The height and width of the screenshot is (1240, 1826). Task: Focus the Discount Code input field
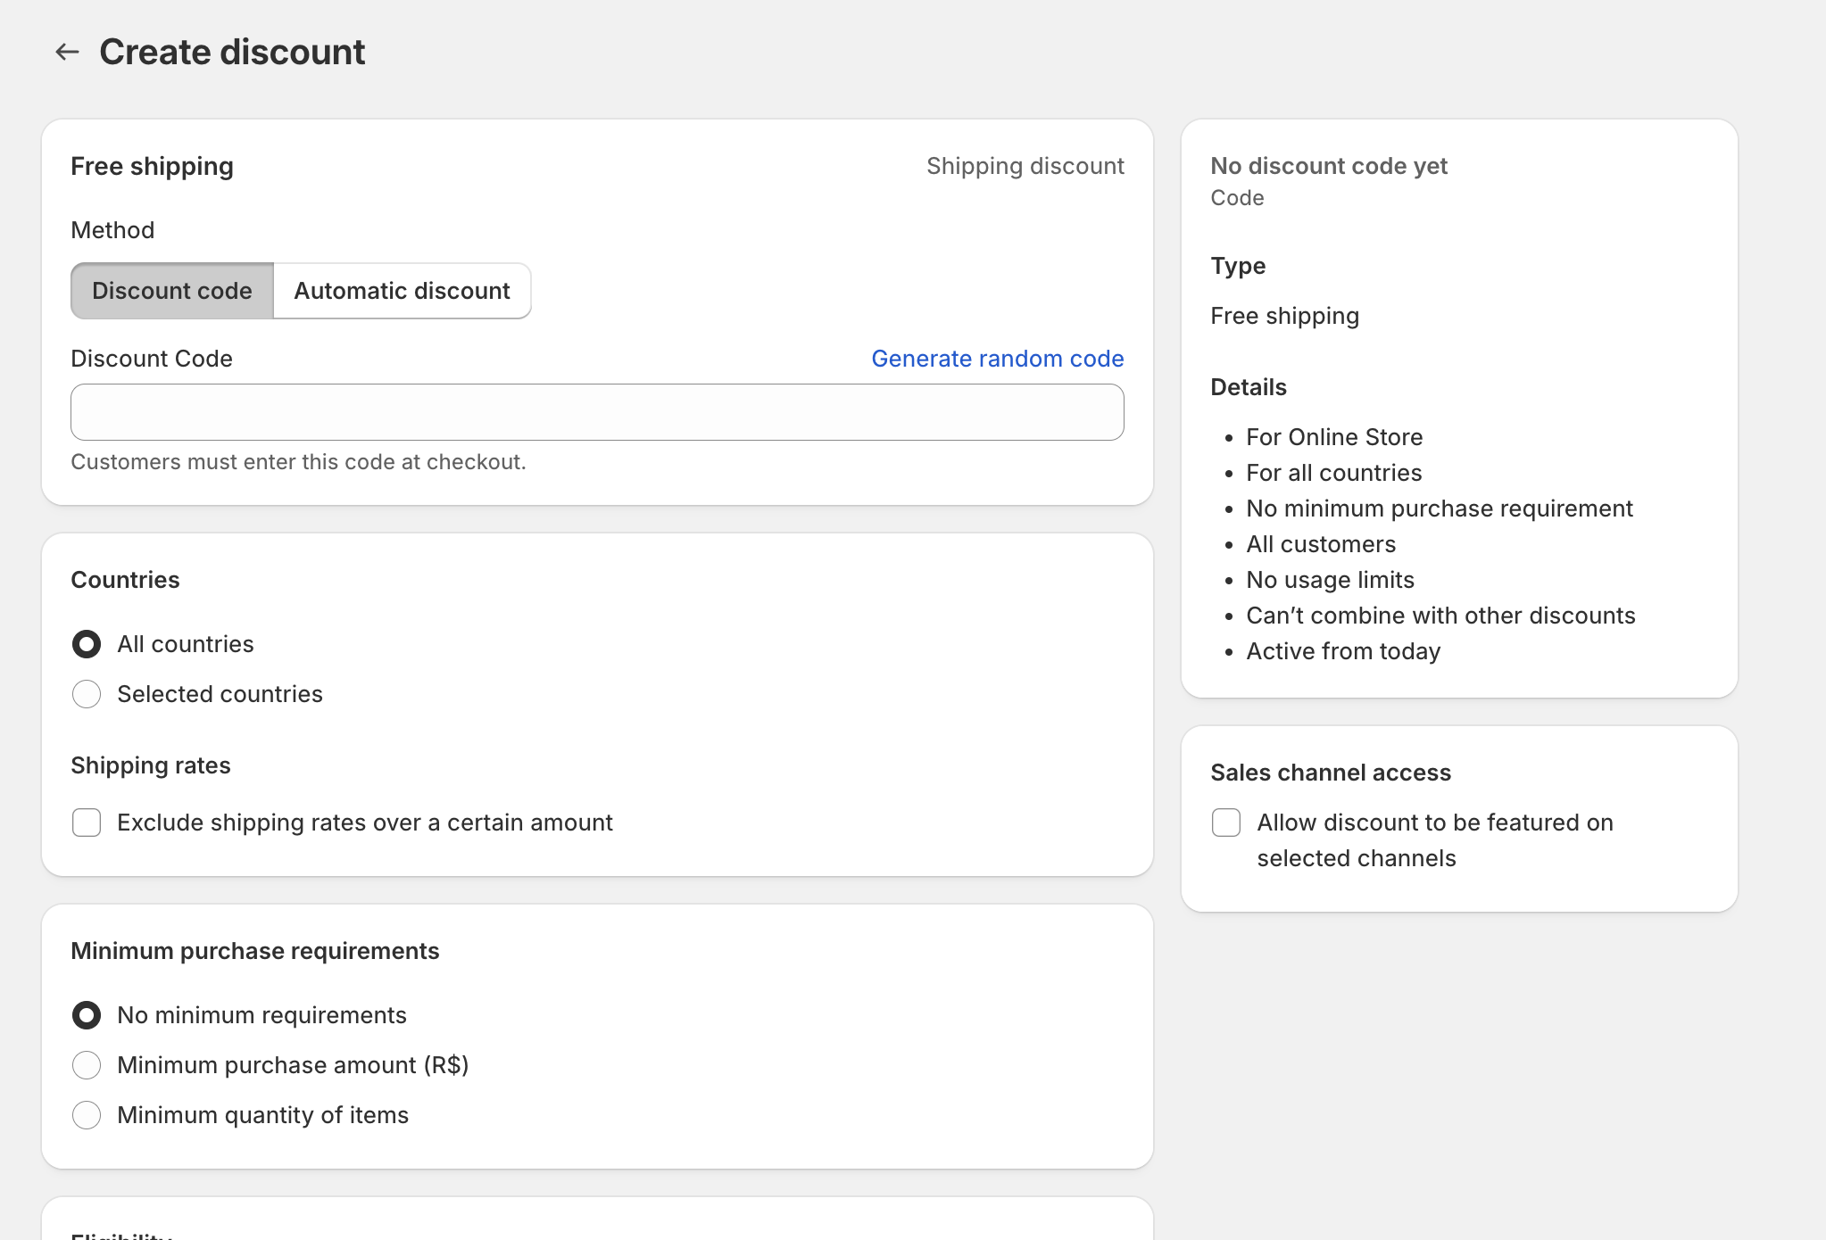coord(597,412)
